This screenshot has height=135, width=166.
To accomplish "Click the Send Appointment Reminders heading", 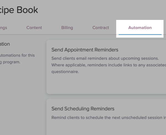I will tap(85, 50).
